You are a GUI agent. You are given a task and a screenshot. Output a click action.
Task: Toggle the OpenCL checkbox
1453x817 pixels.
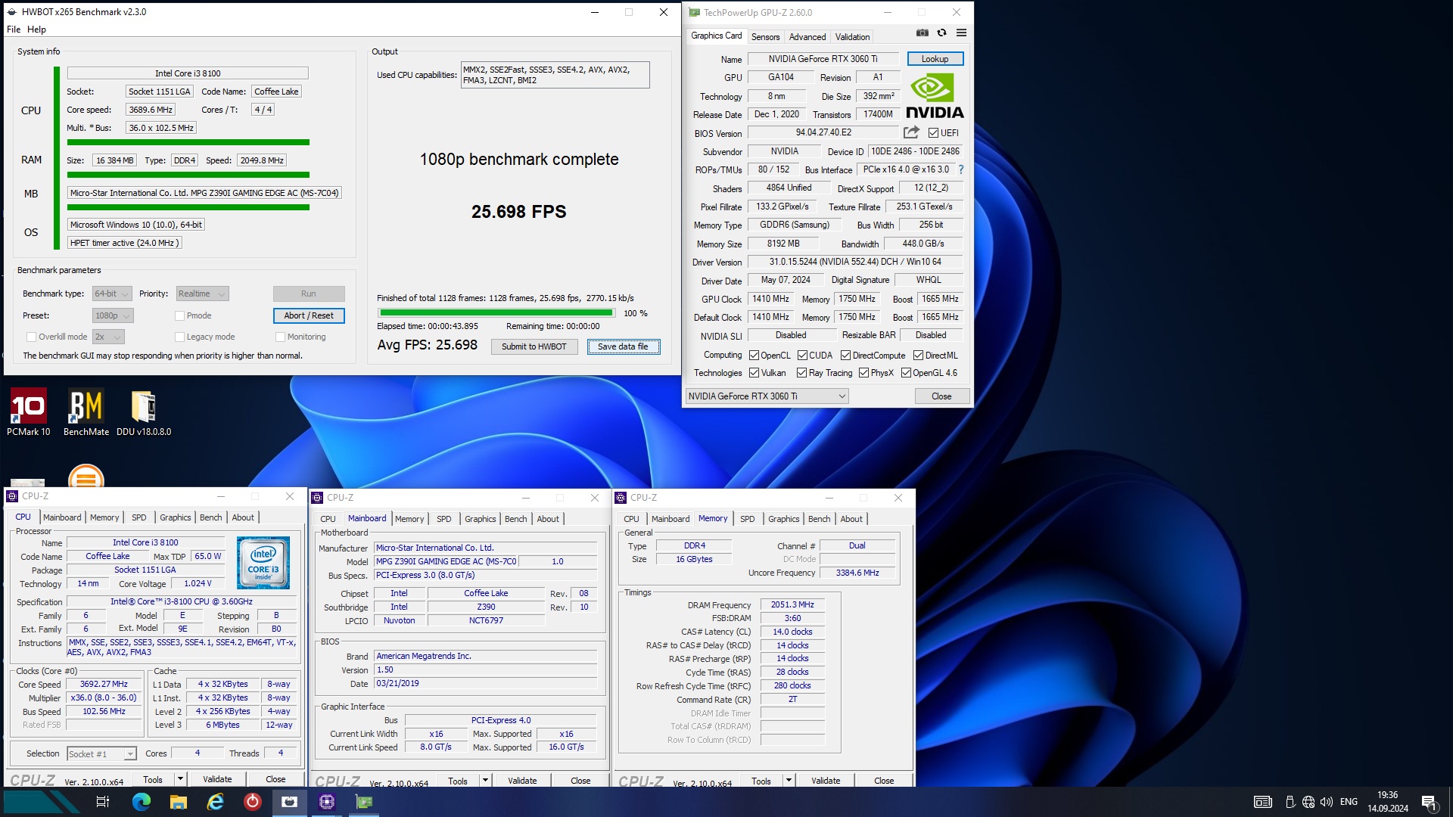pyautogui.click(x=754, y=355)
